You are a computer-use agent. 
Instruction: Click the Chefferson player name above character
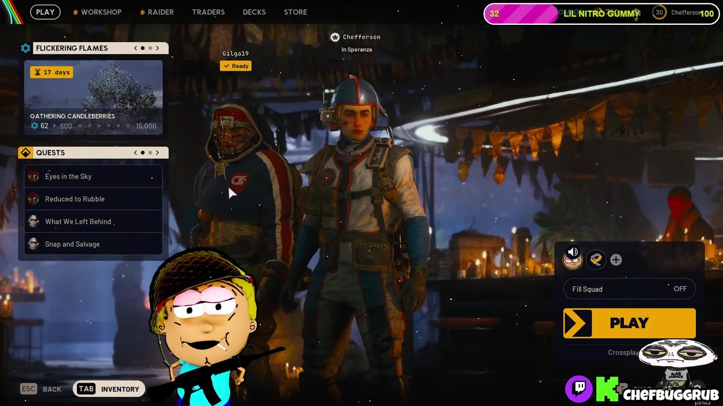pos(361,37)
